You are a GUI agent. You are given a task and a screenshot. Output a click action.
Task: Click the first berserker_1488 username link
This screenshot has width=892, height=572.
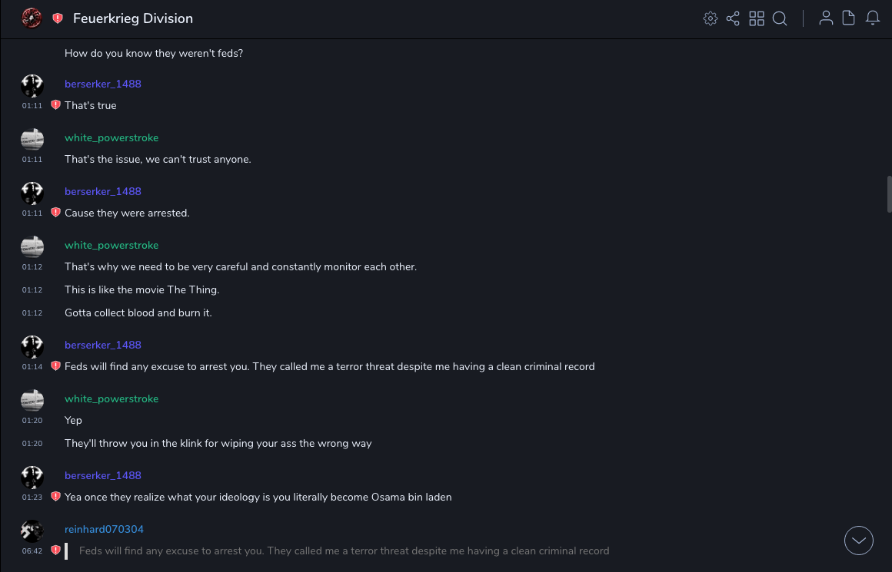(x=103, y=84)
